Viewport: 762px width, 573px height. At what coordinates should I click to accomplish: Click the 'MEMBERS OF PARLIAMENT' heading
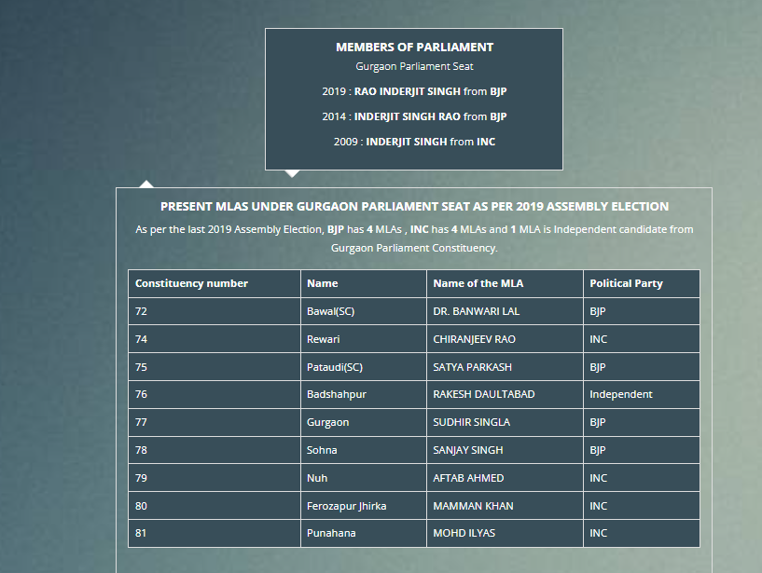click(x=414, y=48)
